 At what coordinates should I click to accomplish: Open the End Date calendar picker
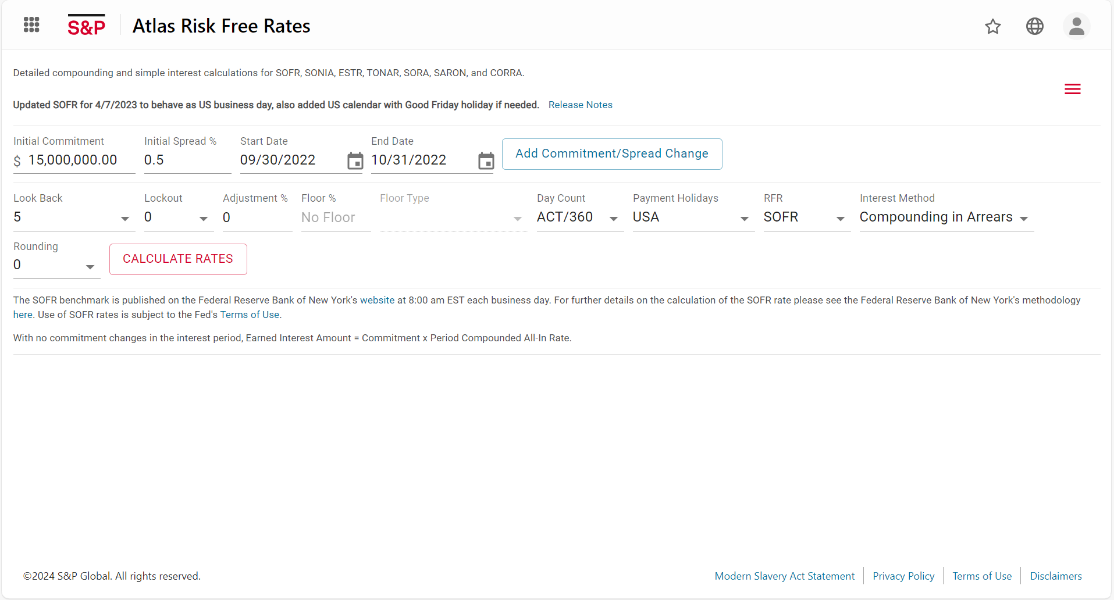[486, 160]
